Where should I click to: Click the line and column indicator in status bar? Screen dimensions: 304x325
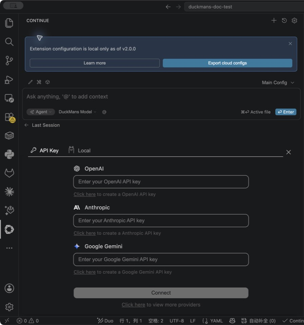pos(131,321)
